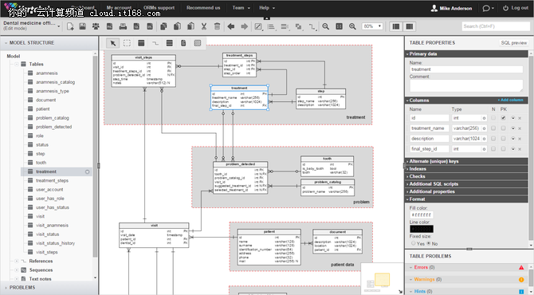The image size is (534, 295).
Task: Click the edit mode pencil toolbar icon
Action: [258, 26]
